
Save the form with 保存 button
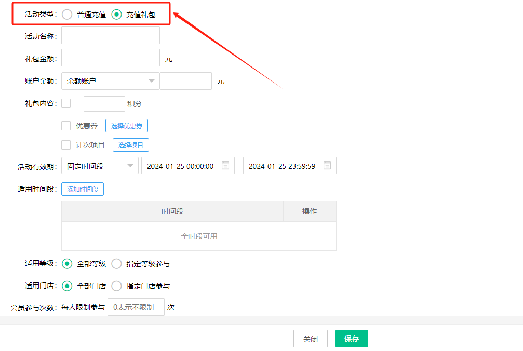351,339
